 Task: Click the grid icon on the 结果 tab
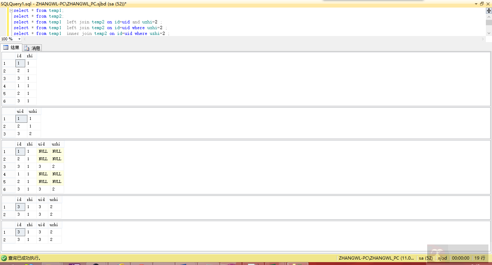click(x=6, y=47)
